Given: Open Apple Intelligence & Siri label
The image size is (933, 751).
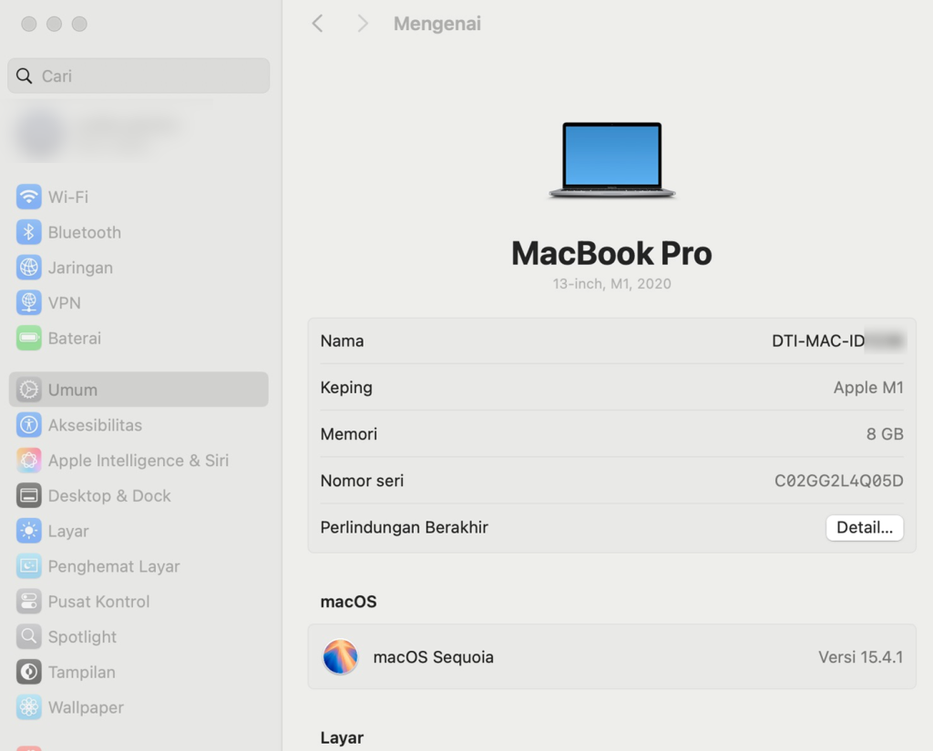Looking at the screenshot, I should click(x=138, y=461).
